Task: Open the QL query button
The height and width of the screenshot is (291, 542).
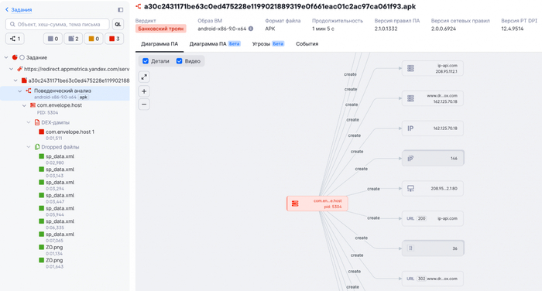Action: click(x=118, y=24)
